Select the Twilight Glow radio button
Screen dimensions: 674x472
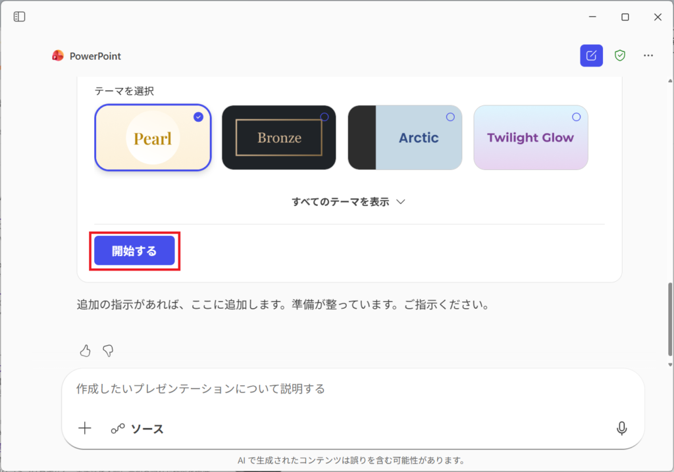click(x=576, y=117)
